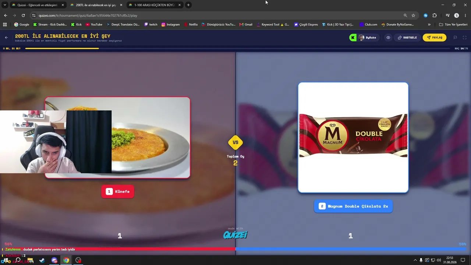Close the 1-100 ARASI tab
Viewport: 471px width, 265px height.
coord(180,5)
